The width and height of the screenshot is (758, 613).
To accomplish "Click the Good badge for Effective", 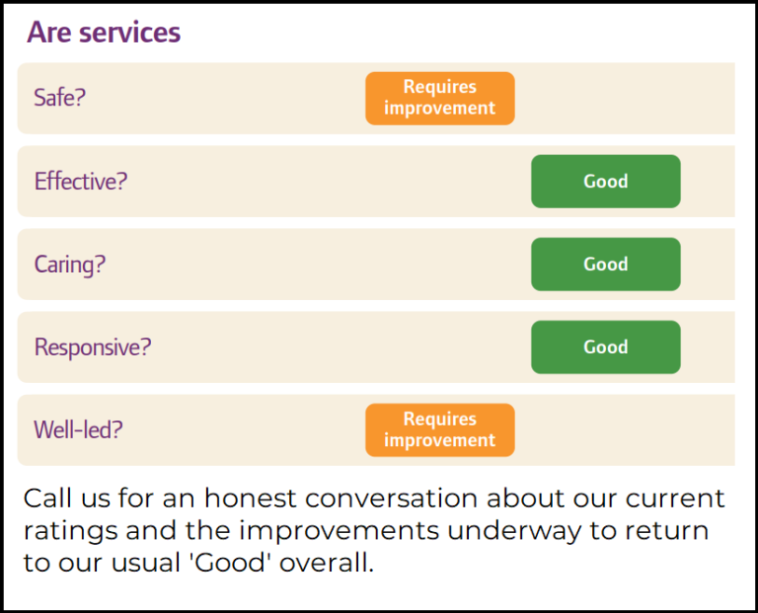I will click(605, 181).
